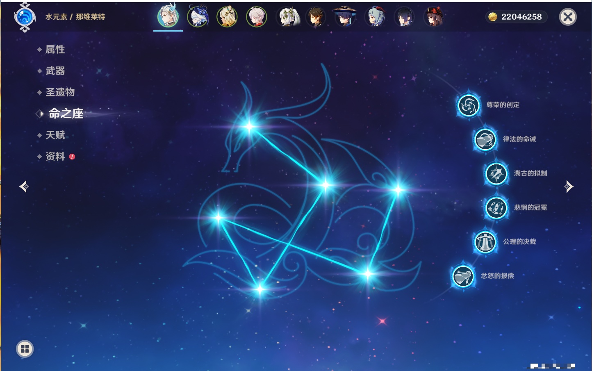
Task: Switch to Hu Tao's flower-hat avatar
Action: coord(434,17)
